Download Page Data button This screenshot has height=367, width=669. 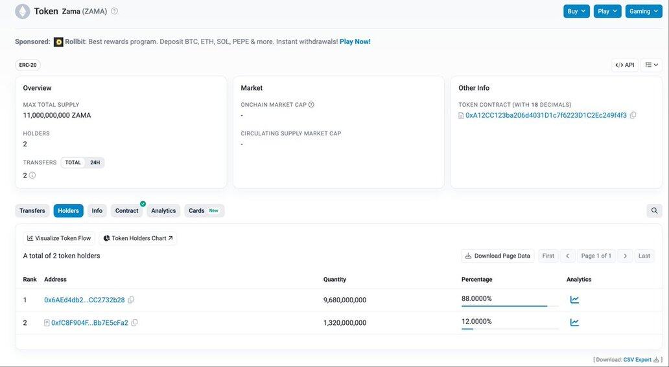[x=497, y=256]
